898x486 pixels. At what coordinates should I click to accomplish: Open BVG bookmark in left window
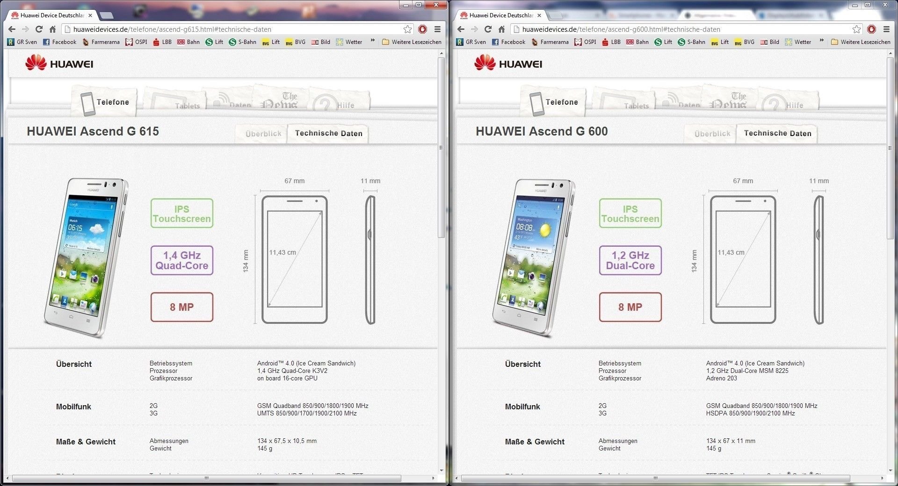pyautogui.click(x=295, y=42)
